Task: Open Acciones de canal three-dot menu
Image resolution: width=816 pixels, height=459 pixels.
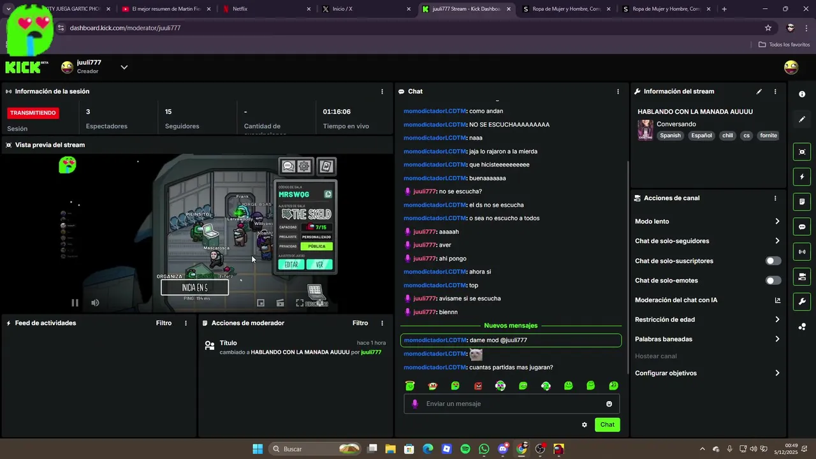Action: pos(775,198)
